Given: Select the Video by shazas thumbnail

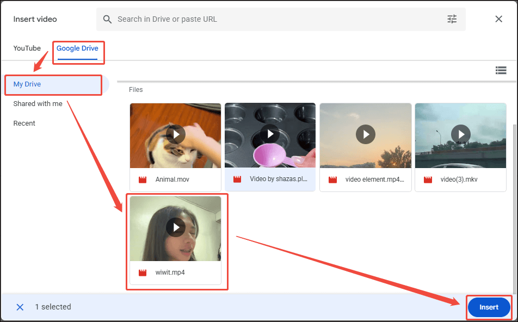Looking at the screenshot, I should (x=270, y=135).
